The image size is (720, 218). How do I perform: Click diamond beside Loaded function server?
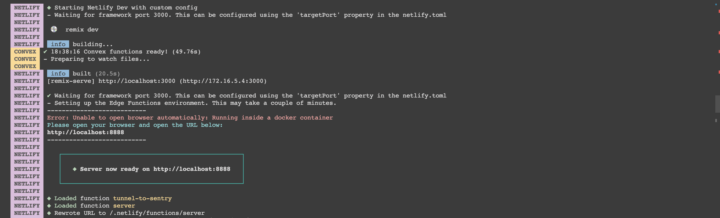point(49,206)
